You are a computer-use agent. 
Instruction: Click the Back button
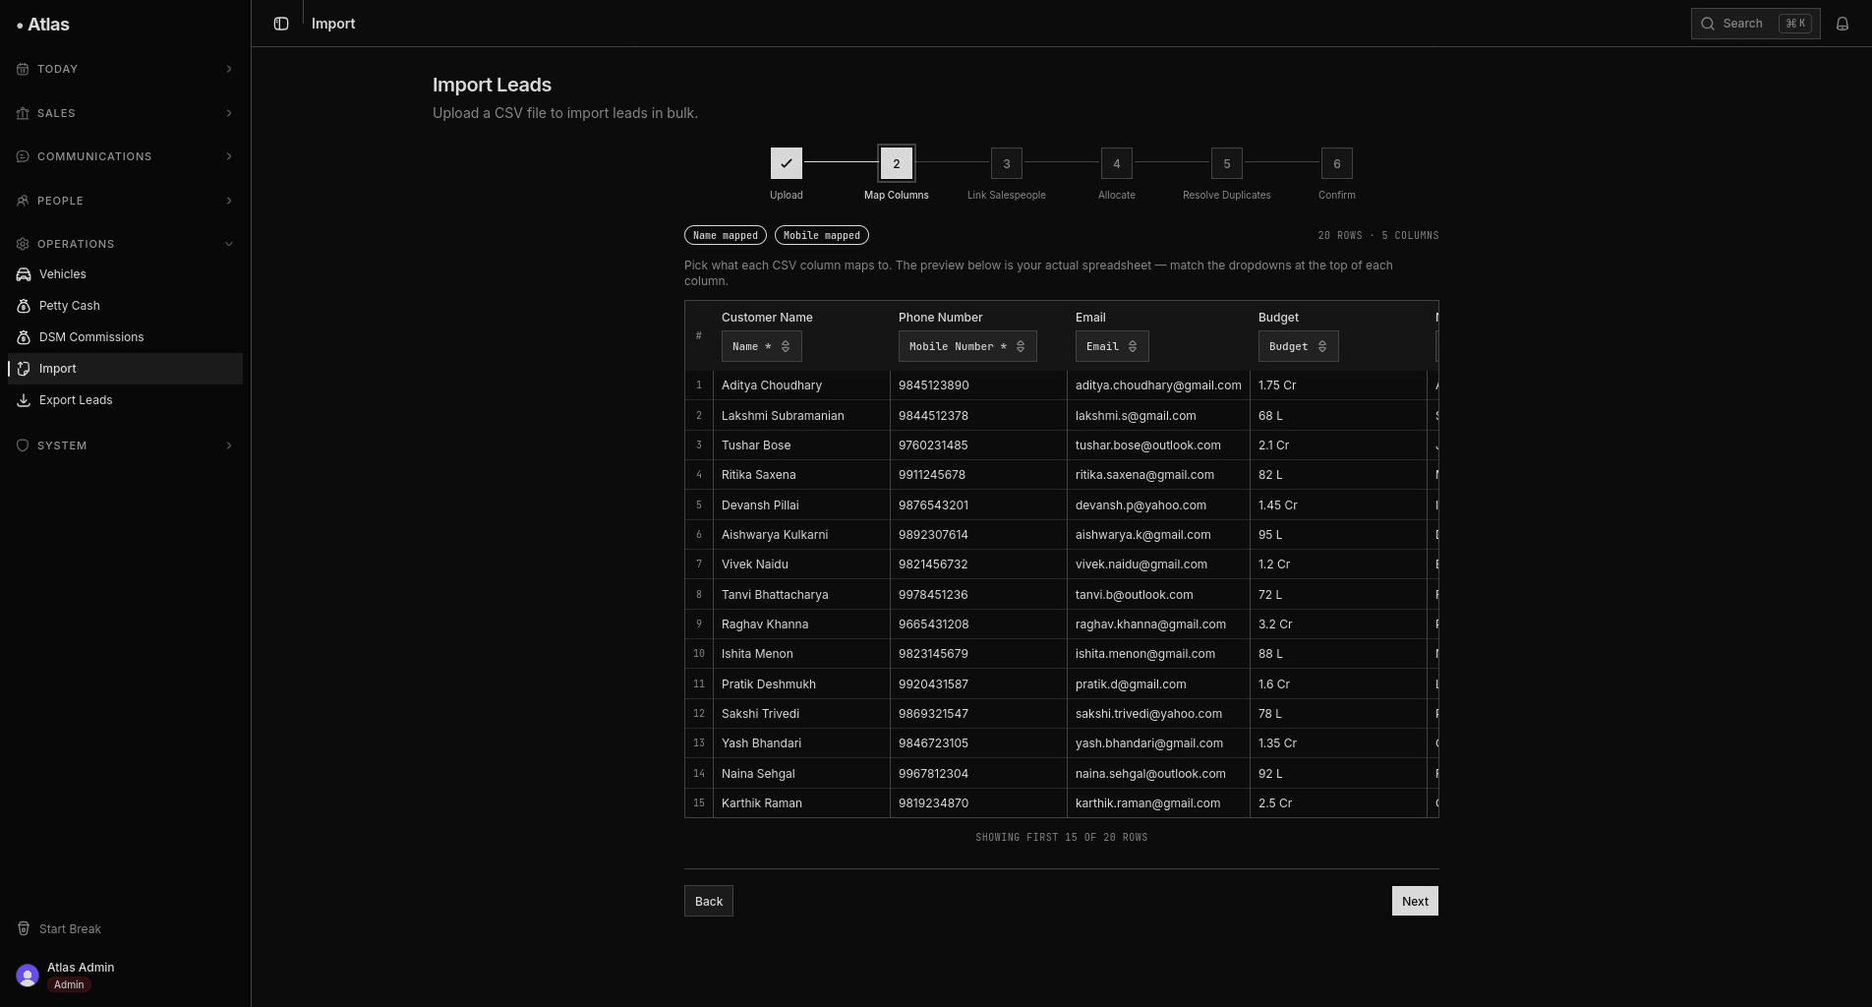tap(709, 901)
